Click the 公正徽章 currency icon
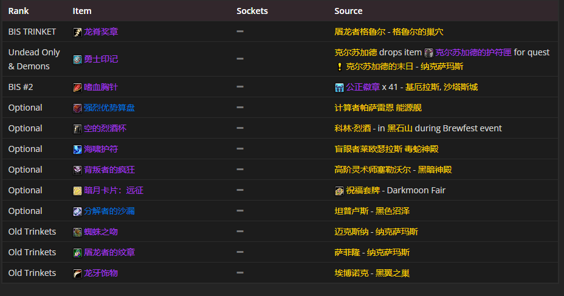 tap(339, 88)
